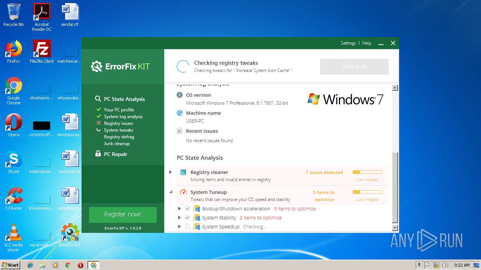The image size is (481, 270).
Task: Click the PC State Analysis sidebar label
Action: (124, 99)
